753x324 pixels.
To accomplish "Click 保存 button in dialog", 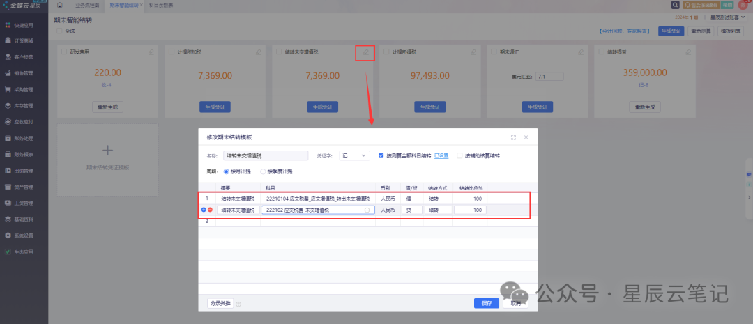I will (x=487, y=303).
